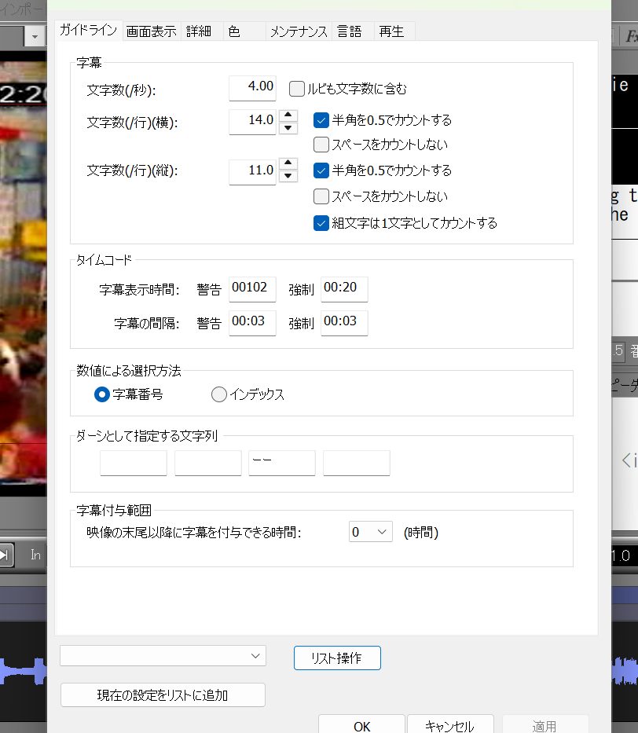Open the 映像の末尾以降 hours dropdown
638x733 pixels.
point(370,532)
